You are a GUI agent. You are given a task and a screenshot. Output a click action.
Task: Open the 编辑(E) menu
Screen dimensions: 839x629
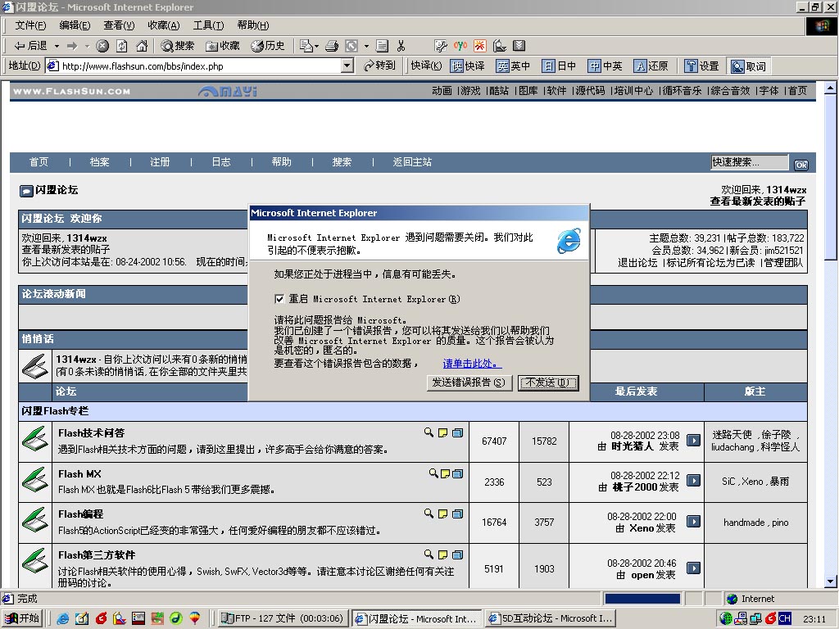point(75,25)
